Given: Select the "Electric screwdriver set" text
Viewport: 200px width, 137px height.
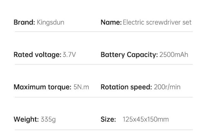Looking at the screenshot, I should click(x=157, y=23).
